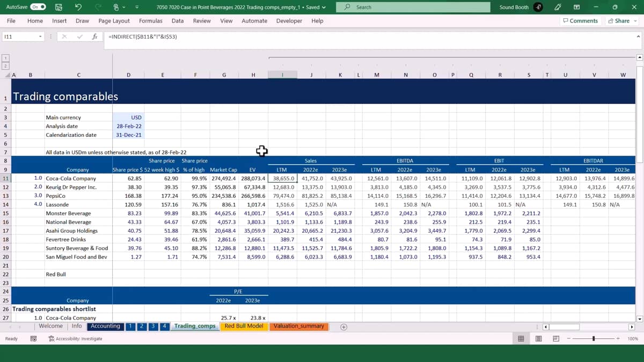Undo the last action
Screen dimensions: 644x362
click(x=78, y=7)
